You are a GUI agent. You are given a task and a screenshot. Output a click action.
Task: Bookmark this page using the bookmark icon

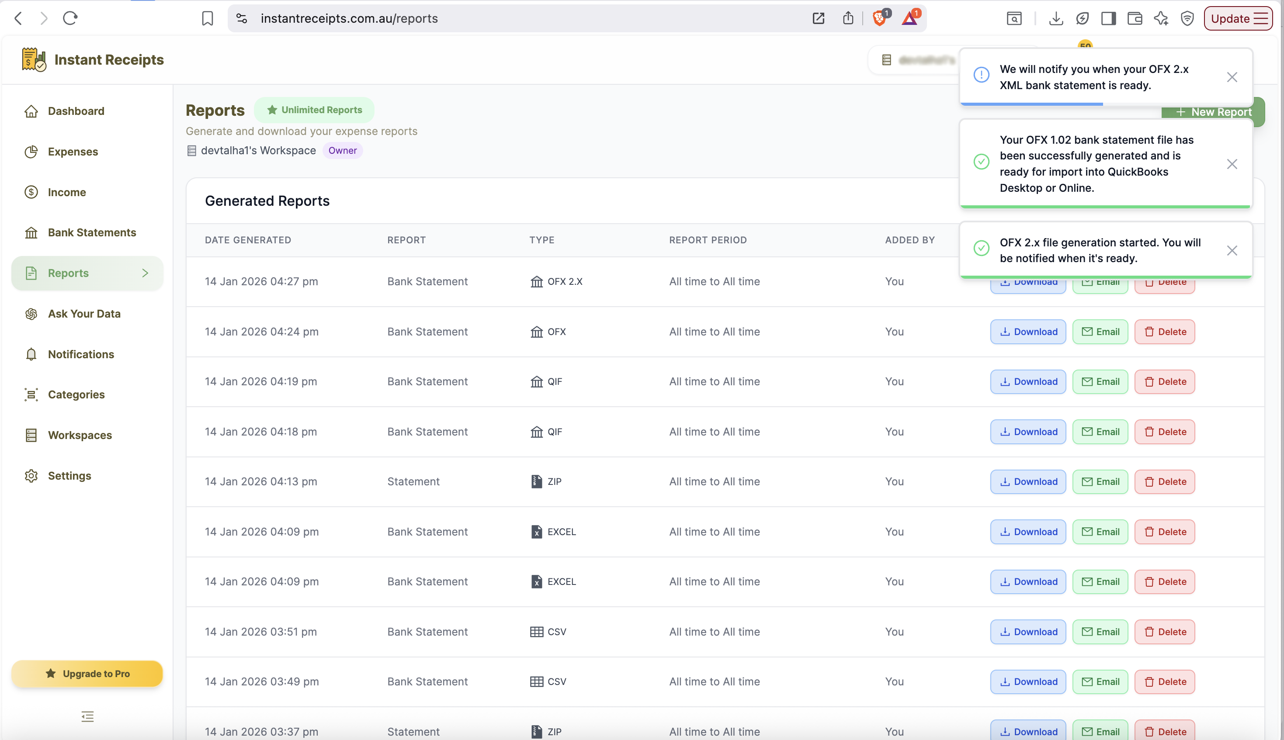coord(208,19)
